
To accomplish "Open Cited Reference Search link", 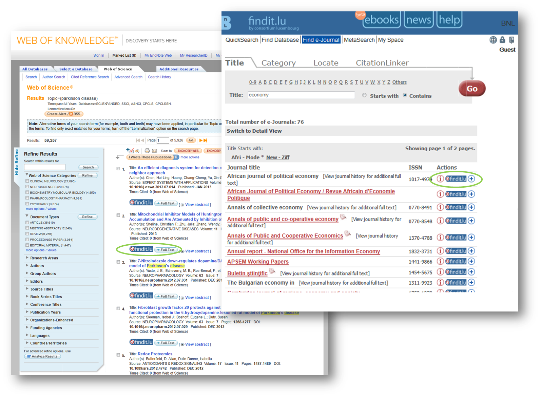I will click(x=90, y=77).
